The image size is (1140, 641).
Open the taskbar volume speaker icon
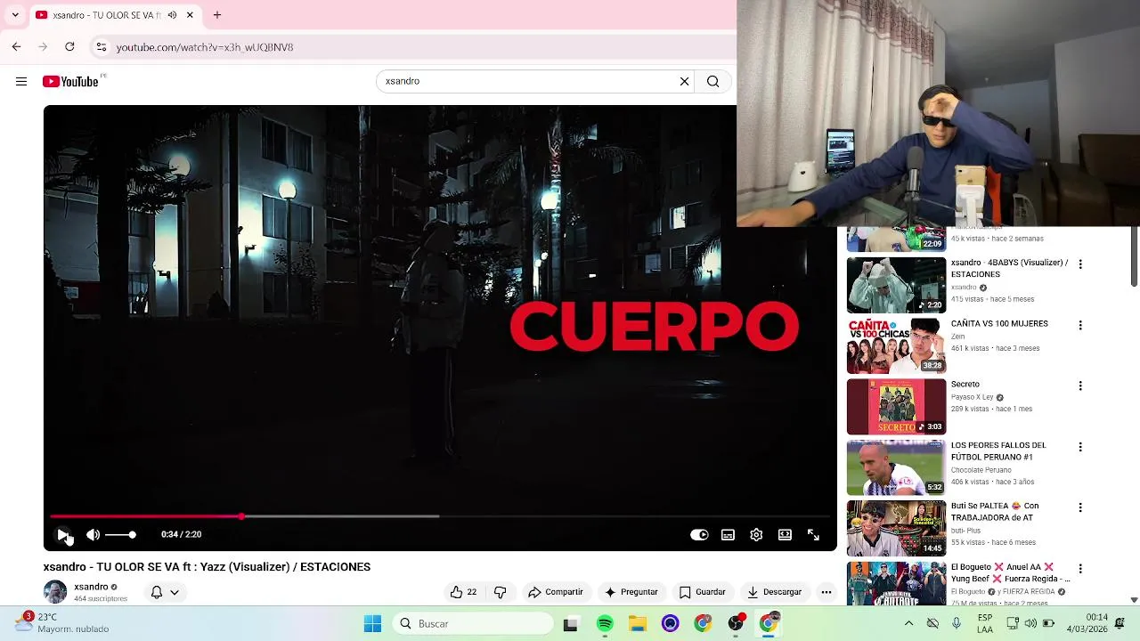pyautogui.click(x=1030, y=623)
